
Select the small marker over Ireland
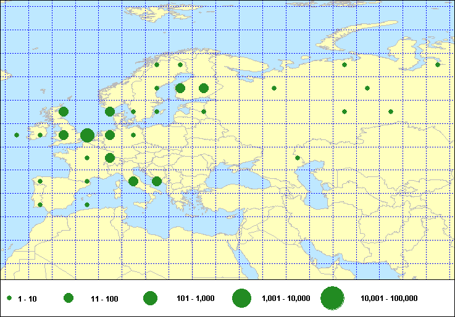tap(40, 135)
